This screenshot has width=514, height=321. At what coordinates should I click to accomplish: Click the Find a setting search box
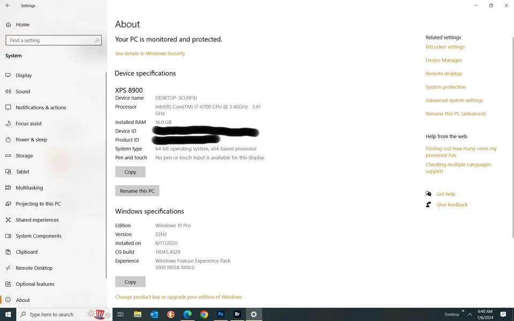(x=54, y=40)
